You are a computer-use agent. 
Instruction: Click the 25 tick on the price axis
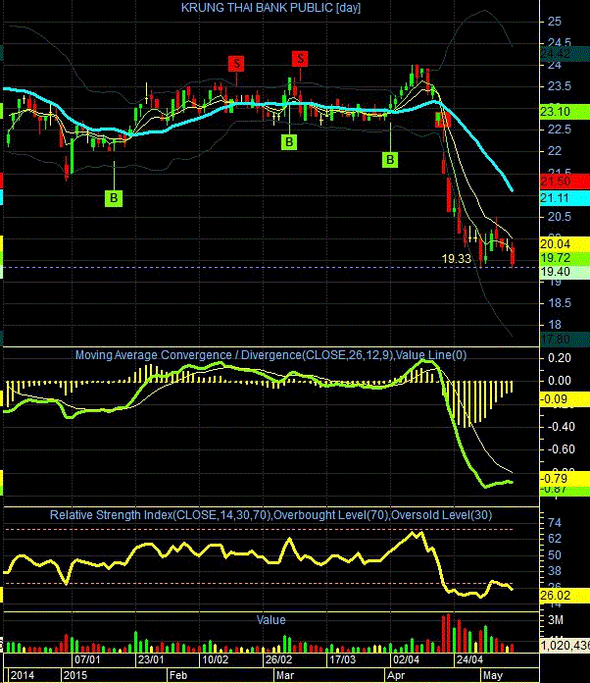(555, 22)
